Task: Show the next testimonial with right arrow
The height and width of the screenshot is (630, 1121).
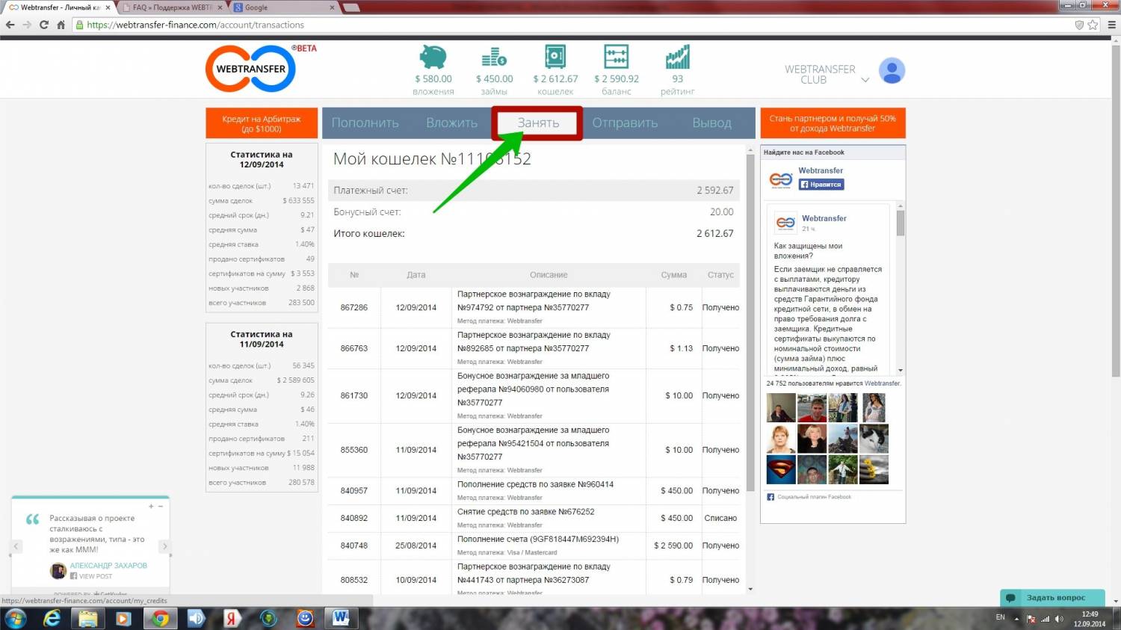Action: [x=165, y=546]
